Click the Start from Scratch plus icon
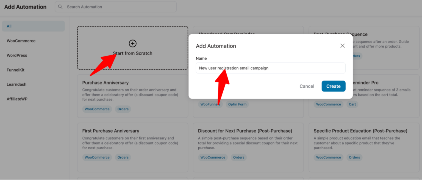The width and height of the screenshot is (422, 180). [132, 43]
